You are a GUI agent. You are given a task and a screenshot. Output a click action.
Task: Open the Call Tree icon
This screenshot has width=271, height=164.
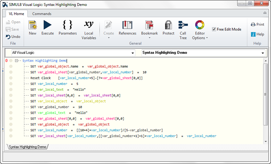coord(183,25)
